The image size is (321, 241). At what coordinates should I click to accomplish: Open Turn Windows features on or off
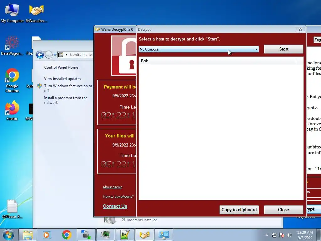[68, 88]
